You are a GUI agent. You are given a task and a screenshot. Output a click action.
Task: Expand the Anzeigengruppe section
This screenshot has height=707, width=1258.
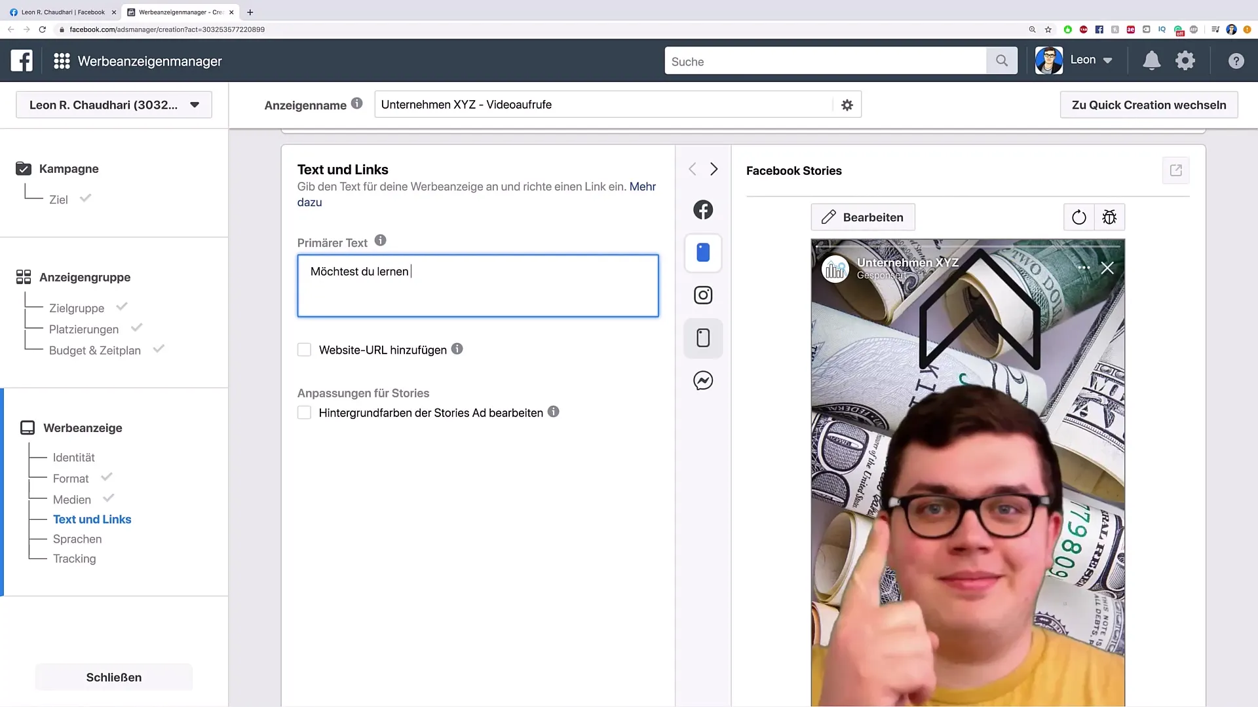85,276
